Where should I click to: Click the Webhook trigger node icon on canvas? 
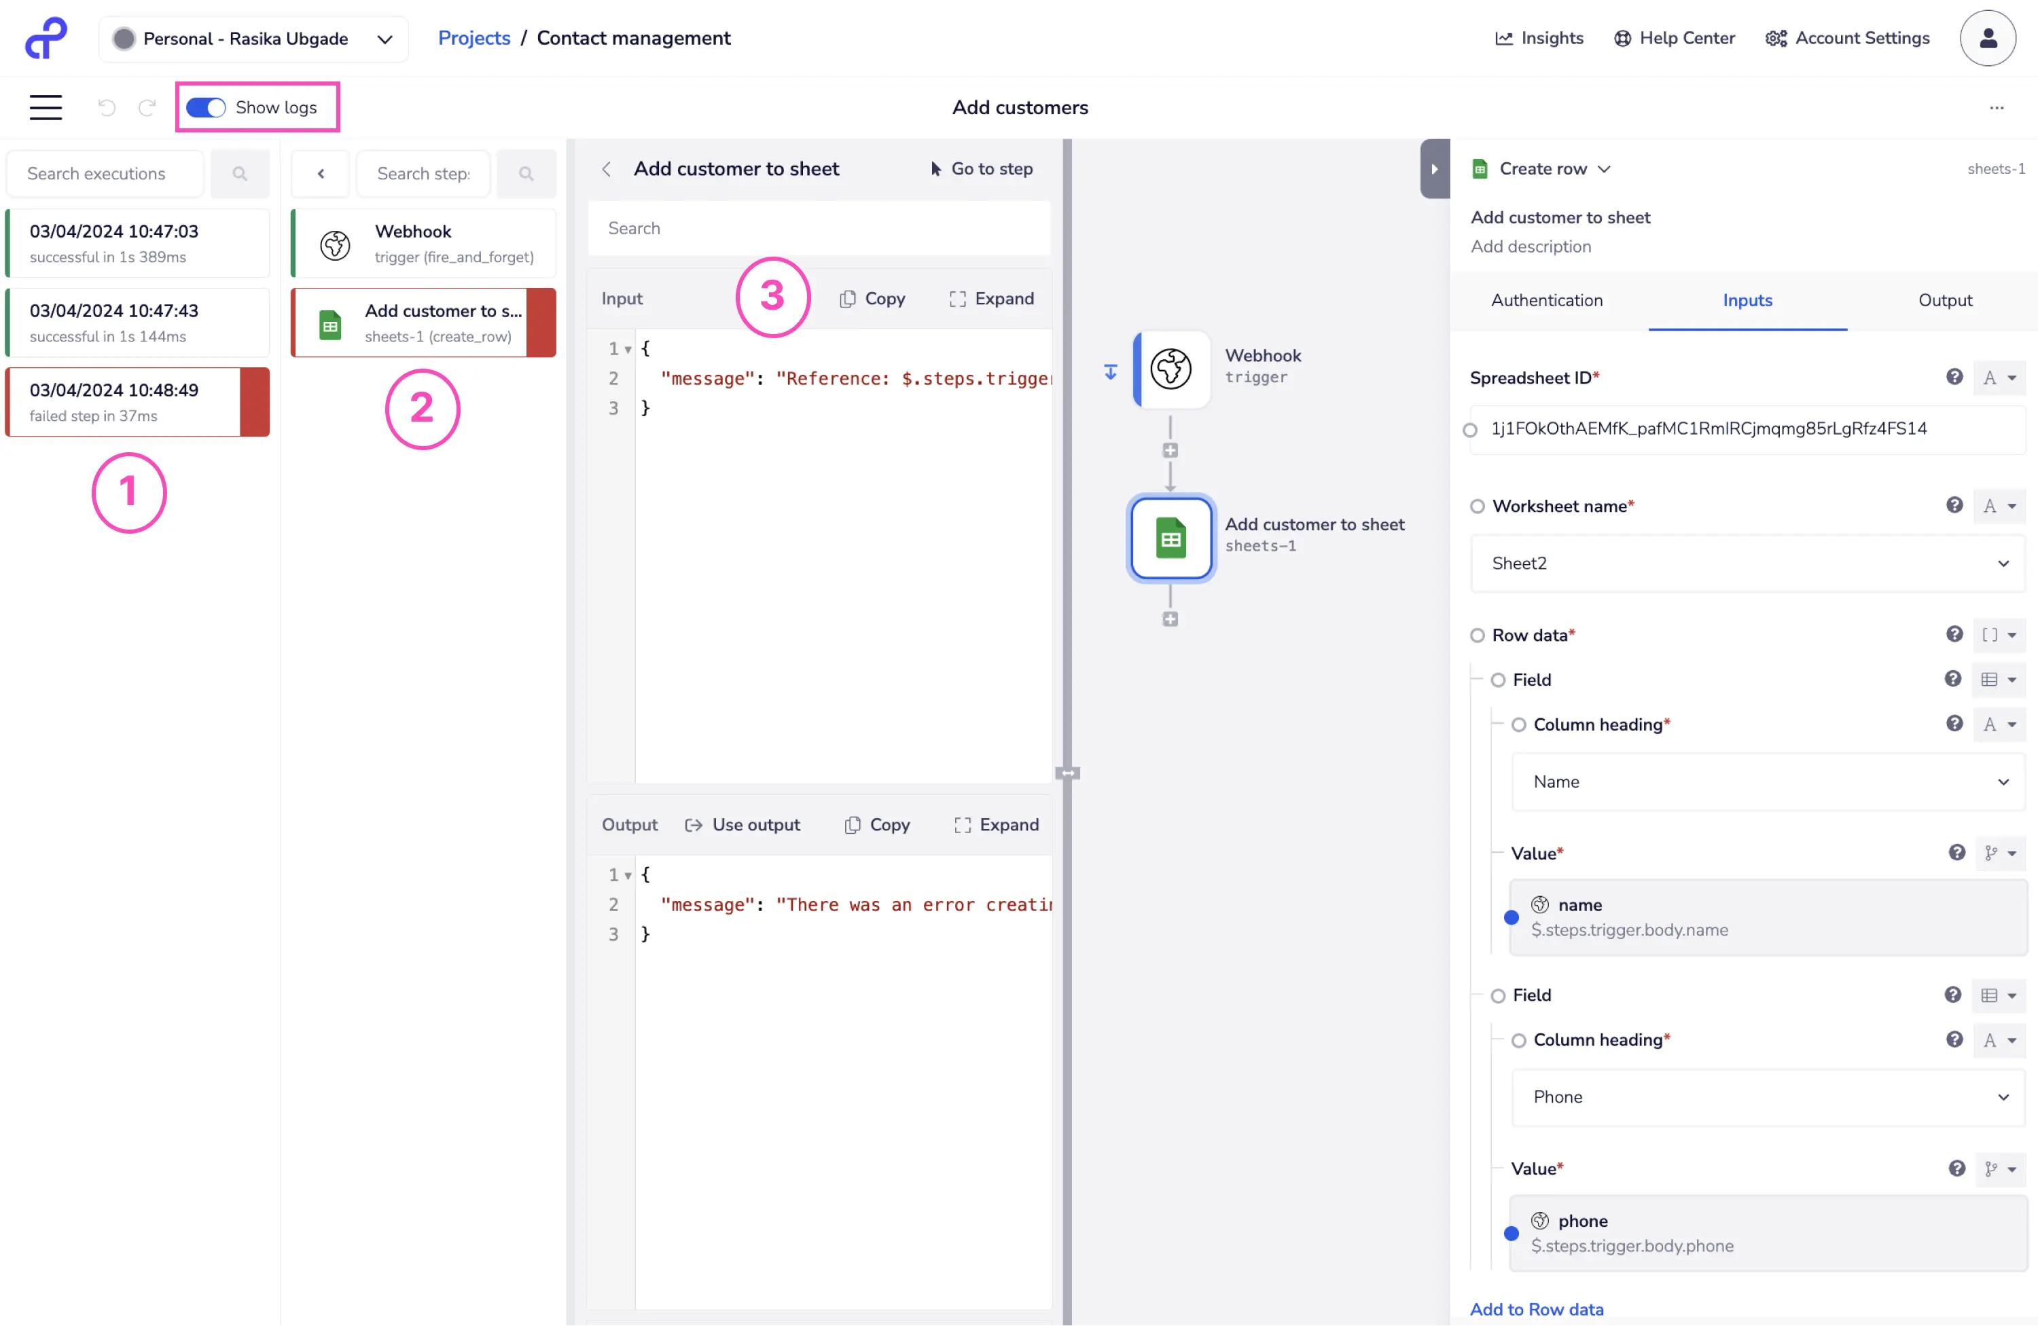pos(1170,369)
